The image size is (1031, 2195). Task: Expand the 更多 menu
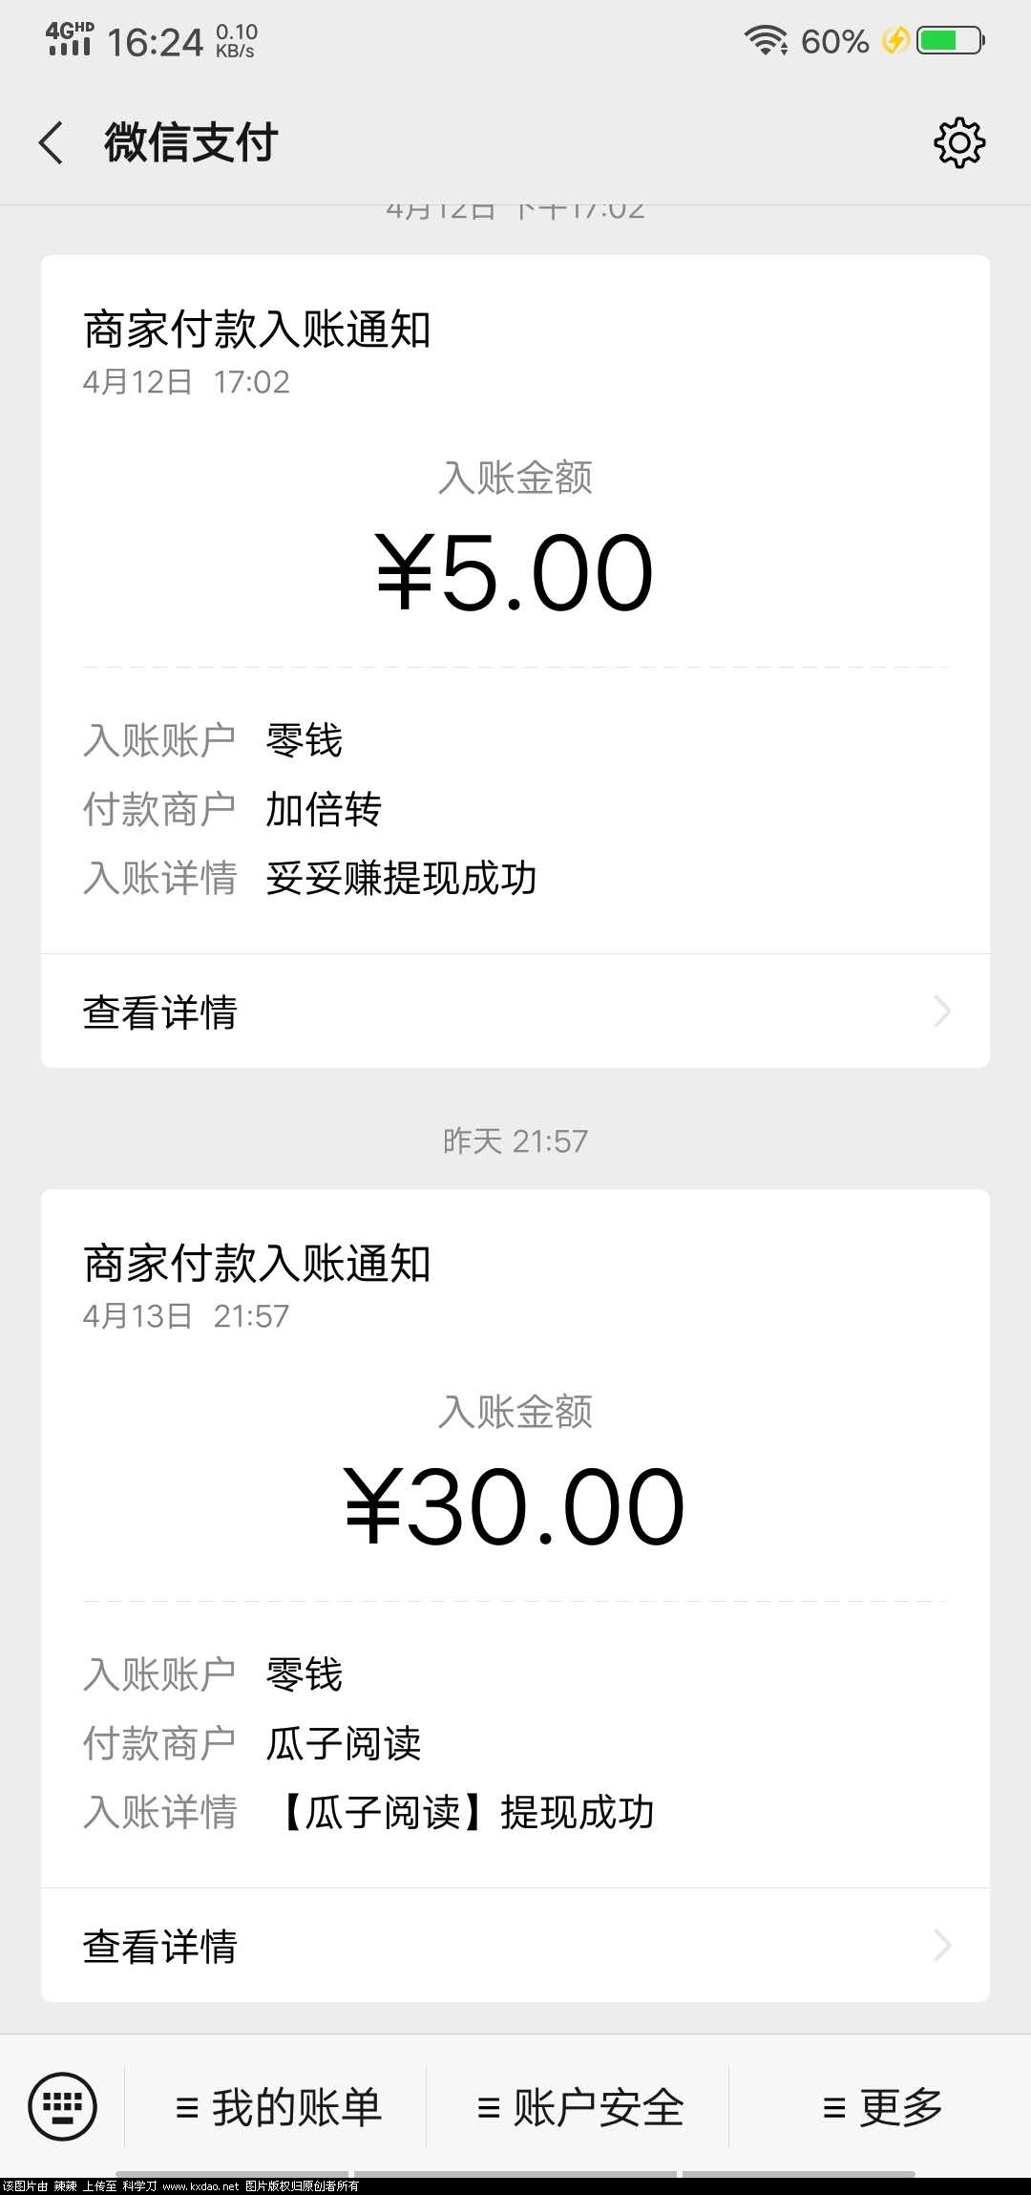point(882,2106)
